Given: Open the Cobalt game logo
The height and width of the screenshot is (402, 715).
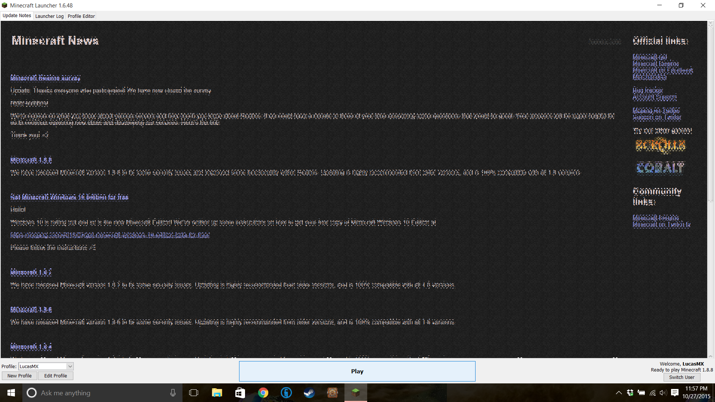Looking at the screenshot, I should [660, 168].
